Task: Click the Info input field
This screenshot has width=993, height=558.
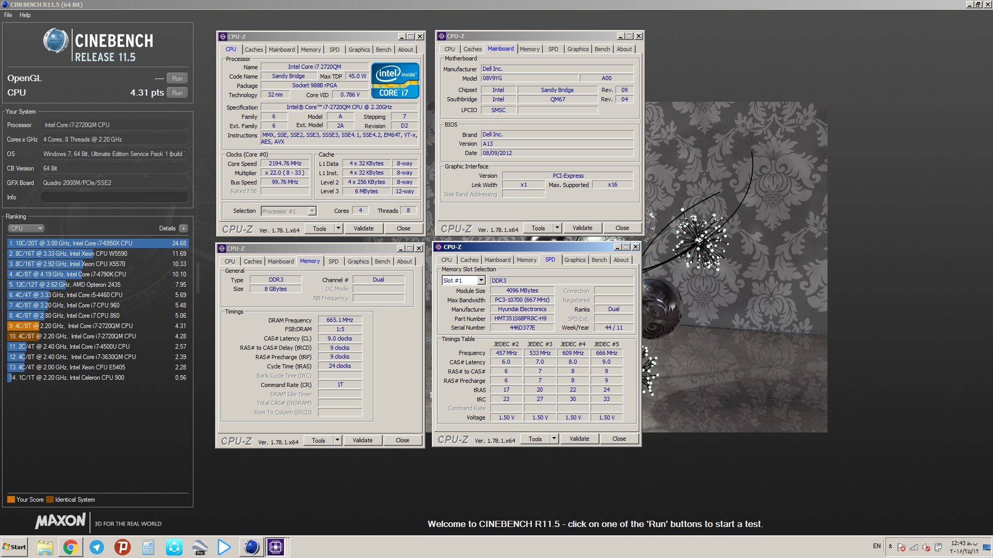Action: (x=114, y=197)
